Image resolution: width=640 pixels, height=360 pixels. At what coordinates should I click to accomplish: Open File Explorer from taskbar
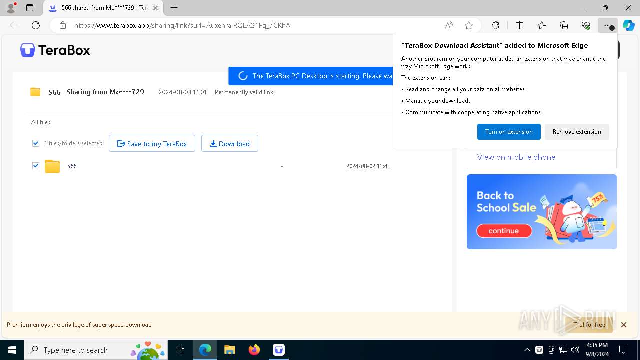[229, 350]
